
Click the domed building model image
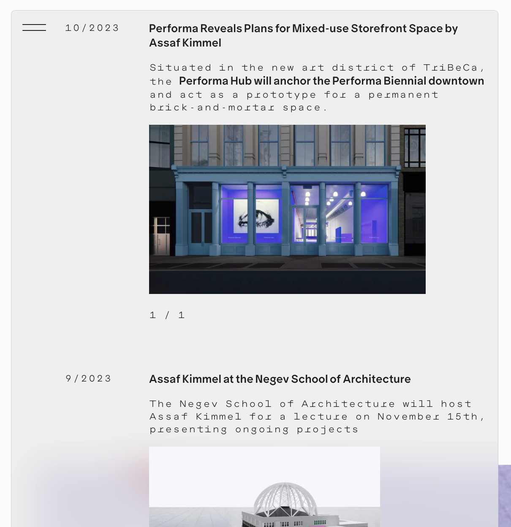(x=264, y=487)
